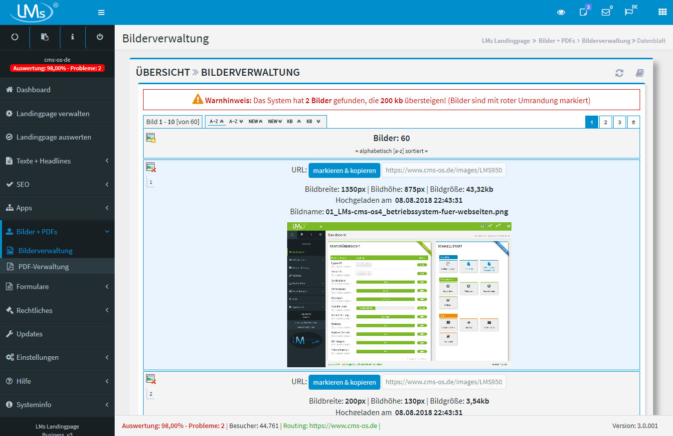Expand the Apps menu
Image resolution: width=673 pixels, height=436 pixels.
[57, 208]
